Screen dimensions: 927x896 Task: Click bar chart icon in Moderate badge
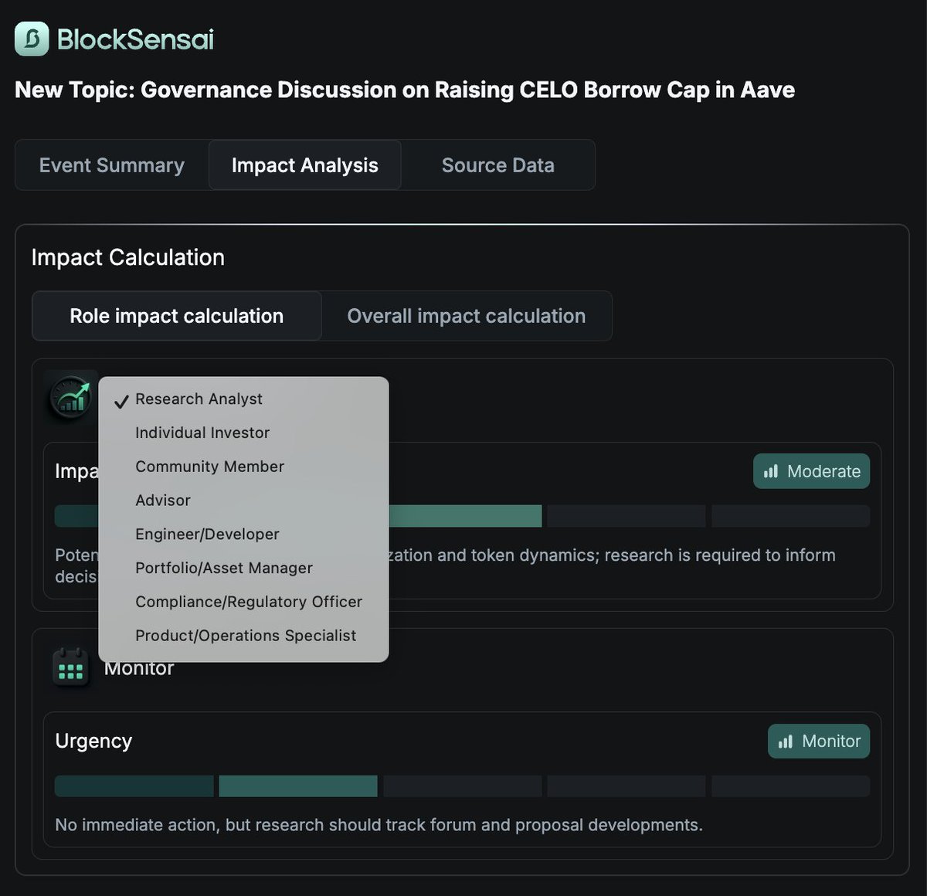tap(771, 471)
